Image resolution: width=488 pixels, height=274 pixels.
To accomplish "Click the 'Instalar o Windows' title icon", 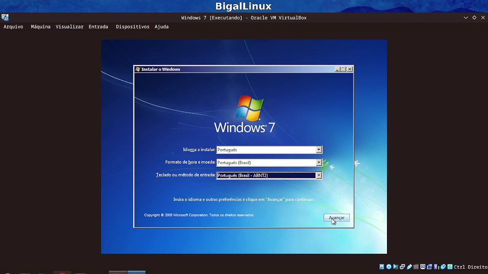I will (x=138, y=69).
